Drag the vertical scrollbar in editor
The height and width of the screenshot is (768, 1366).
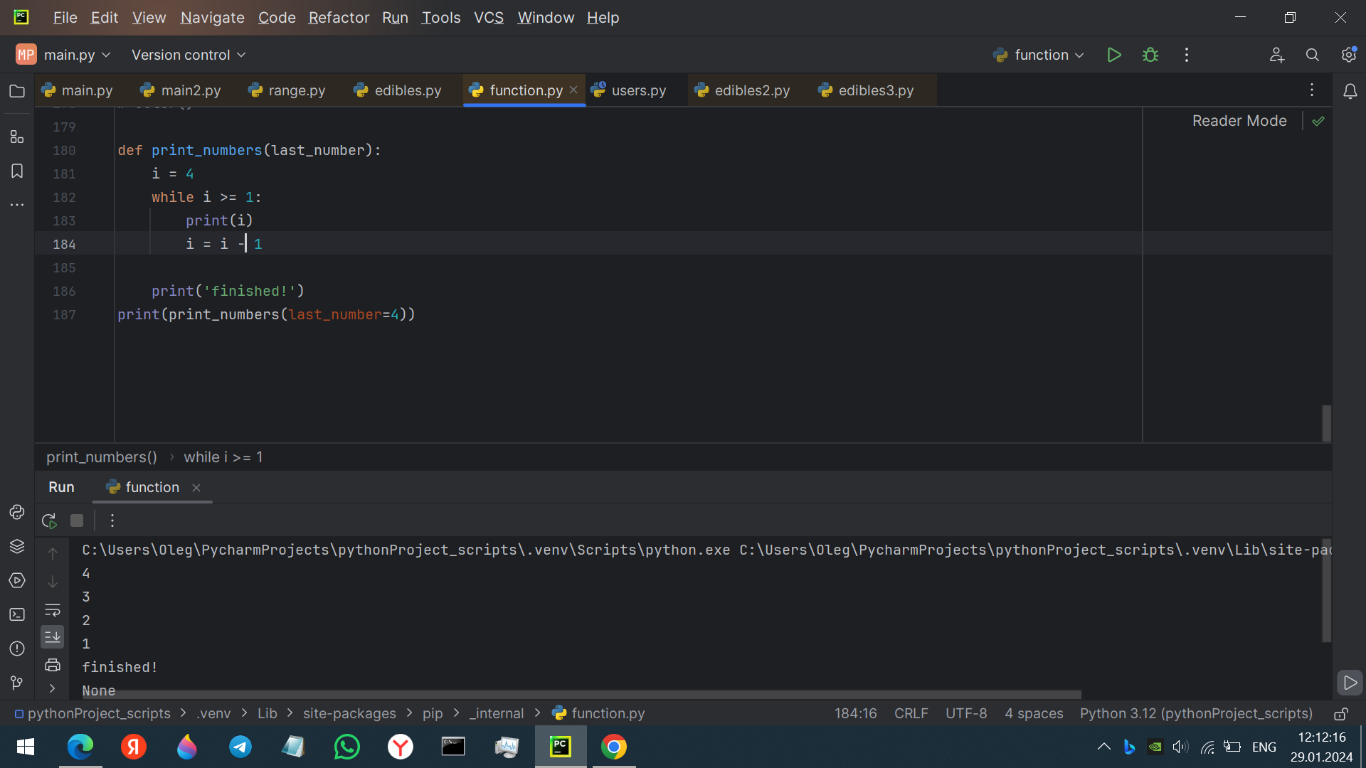[x=1328, y=423]
